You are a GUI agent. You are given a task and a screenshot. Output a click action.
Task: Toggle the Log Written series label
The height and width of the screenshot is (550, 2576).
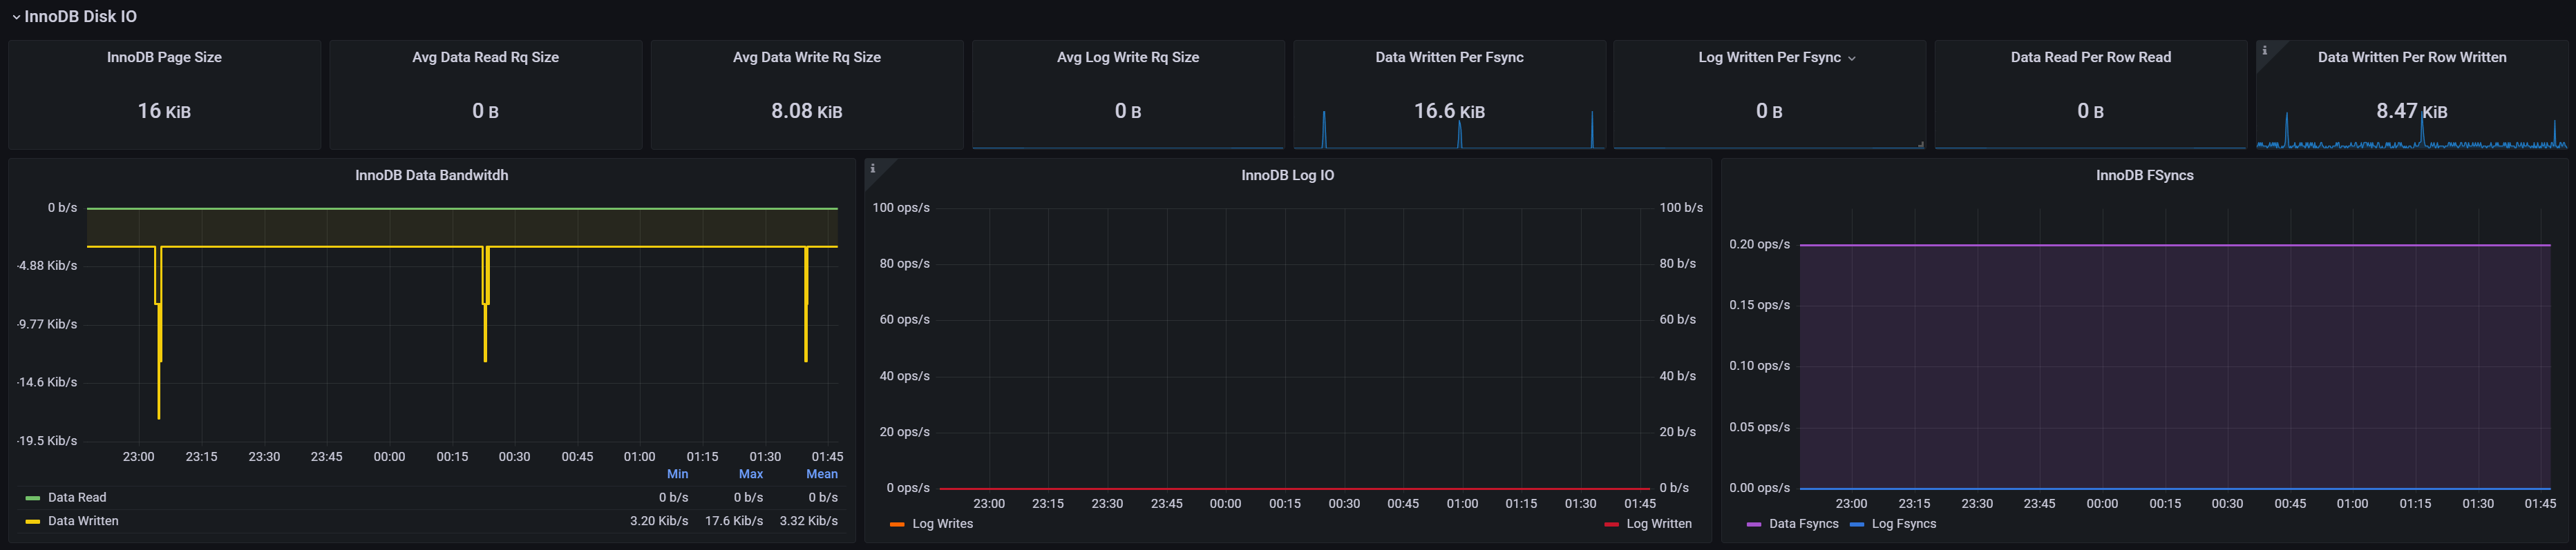(x=1658, y=524)
